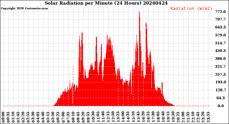Screen dimensions: 229x124
Task: Click the x-axis time label 14:00
Action: click(123, 117)
